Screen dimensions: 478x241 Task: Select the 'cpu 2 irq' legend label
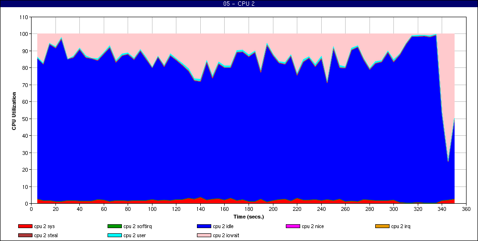click(x=401, y=227)
